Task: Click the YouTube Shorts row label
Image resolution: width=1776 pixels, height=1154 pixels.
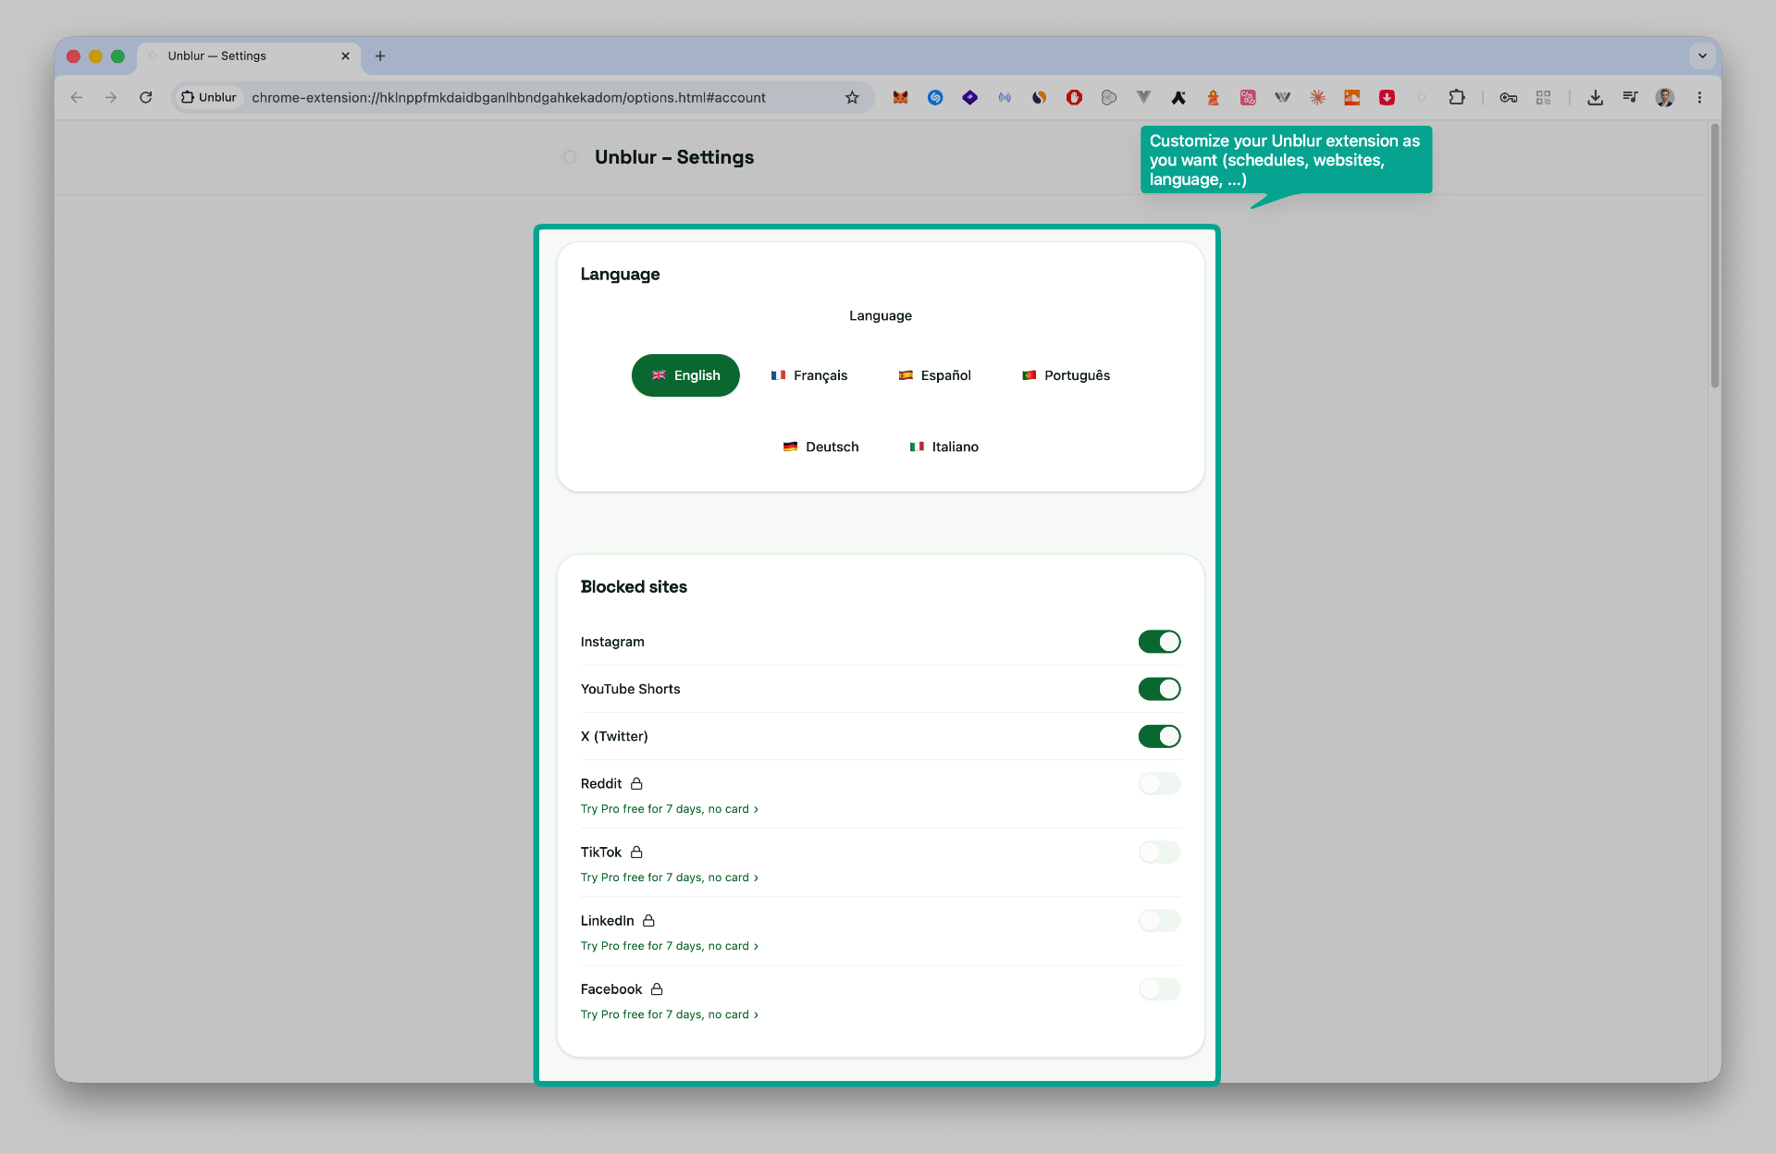Action: tap(630, 689)
